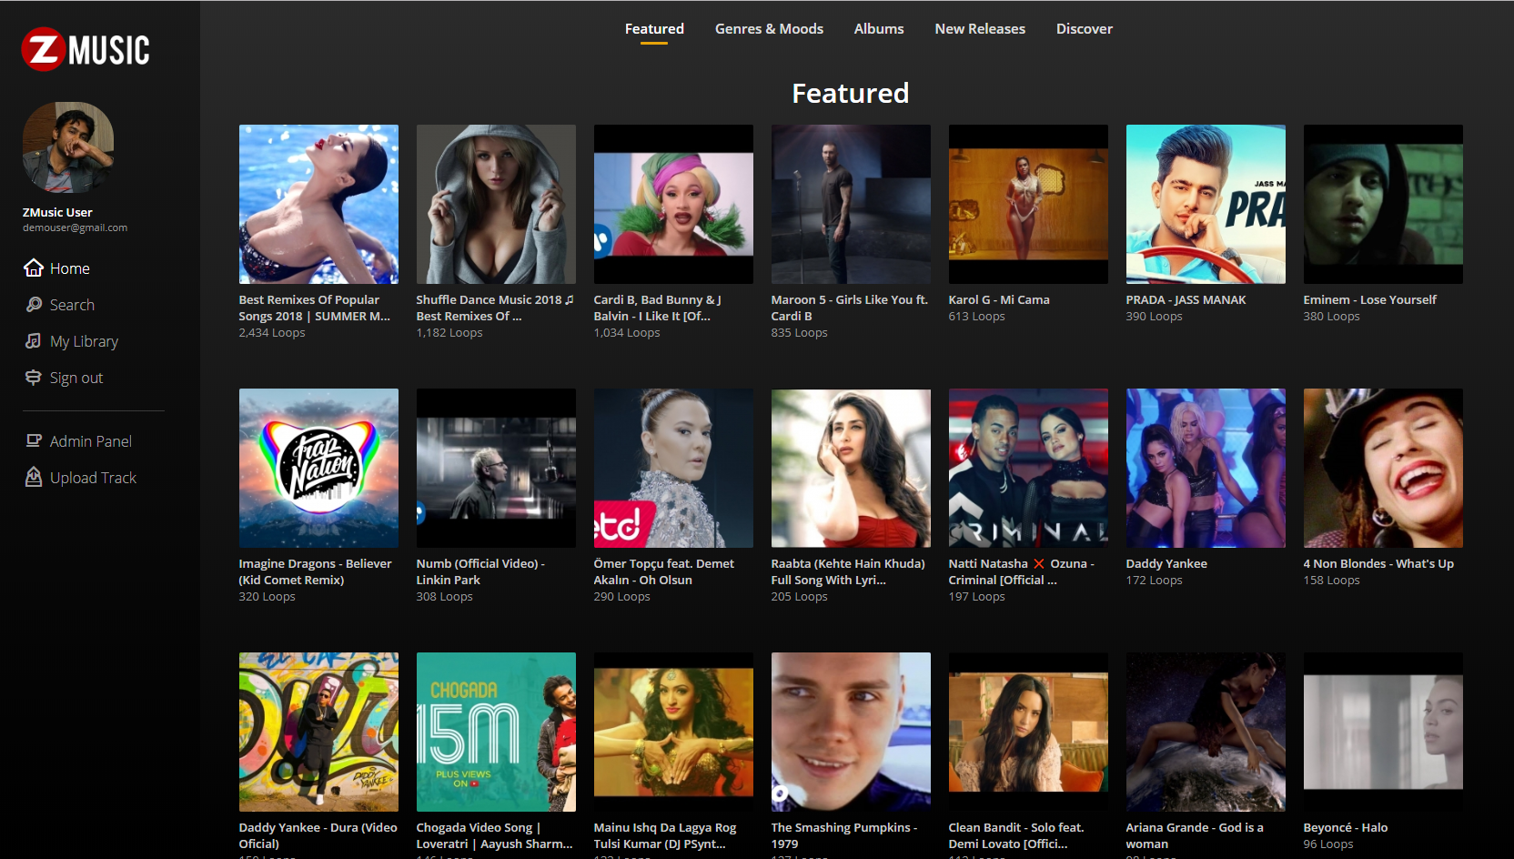1514x859 pixels.
Task: Open Eminem Lose Yourself thumbnail
Action: [x=1383, y=204]
